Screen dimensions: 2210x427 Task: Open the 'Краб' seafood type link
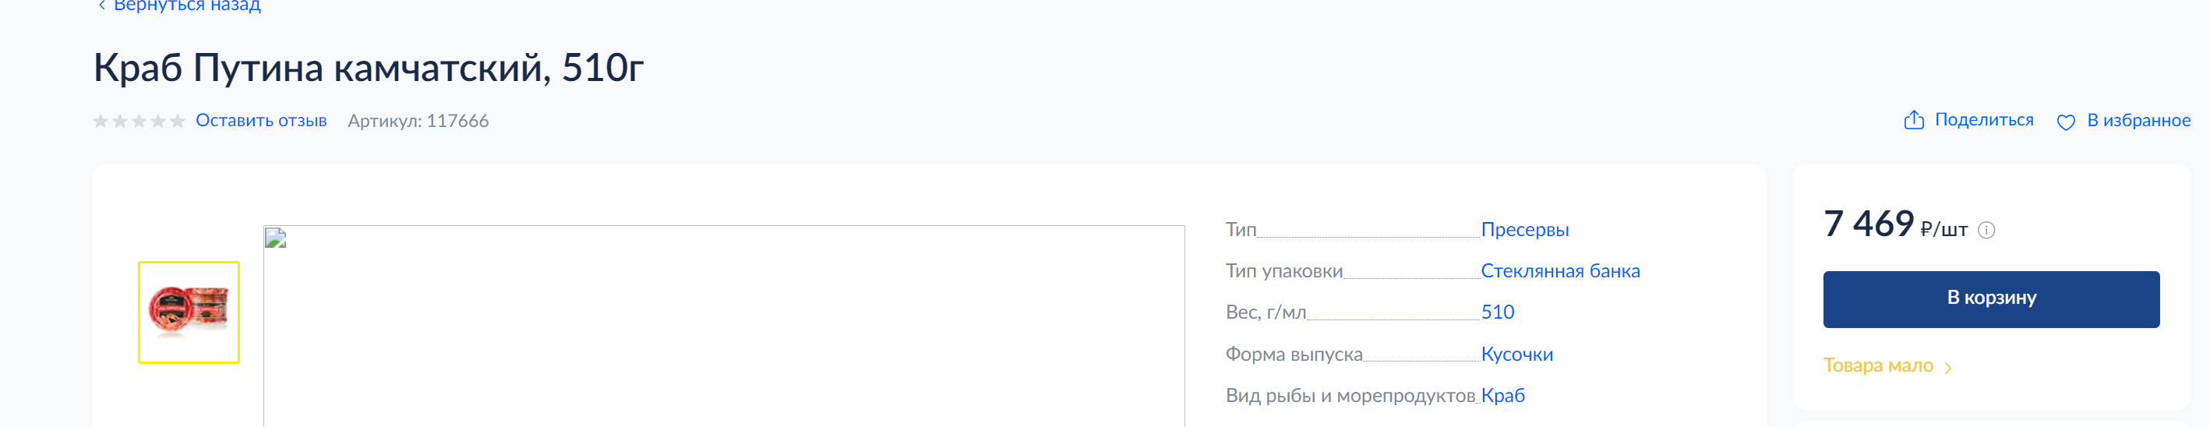(1502, 395)
